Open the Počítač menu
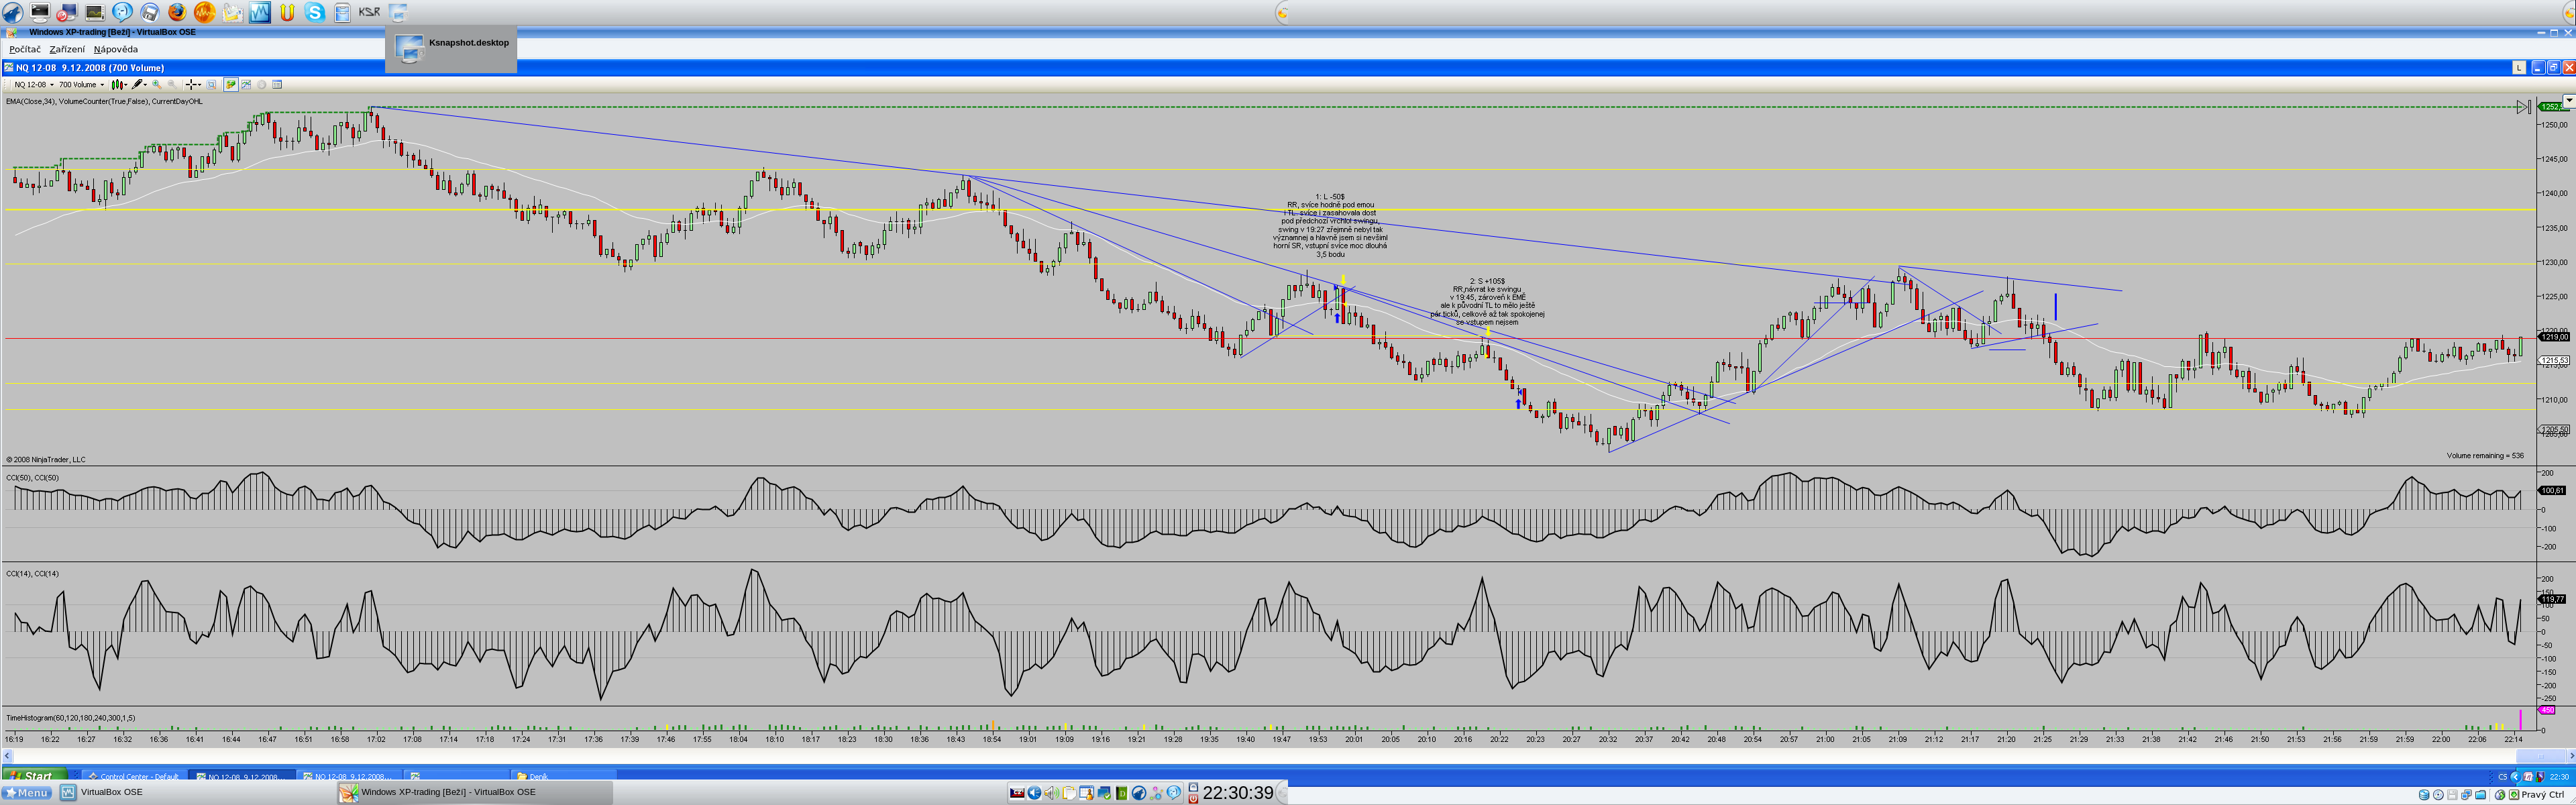The height and width of the screenshot is (805, 2576). [25, 49]
